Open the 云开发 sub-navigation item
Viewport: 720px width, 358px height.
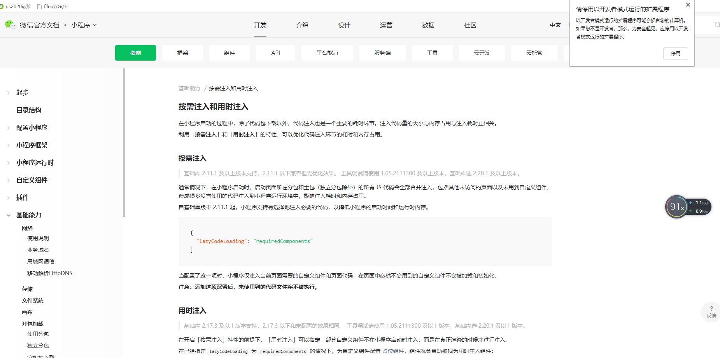(x=482, y=53)
